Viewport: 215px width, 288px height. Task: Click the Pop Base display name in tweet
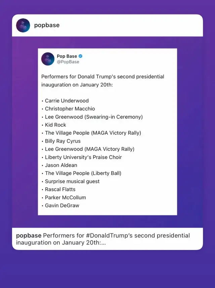tap(67, 56)
